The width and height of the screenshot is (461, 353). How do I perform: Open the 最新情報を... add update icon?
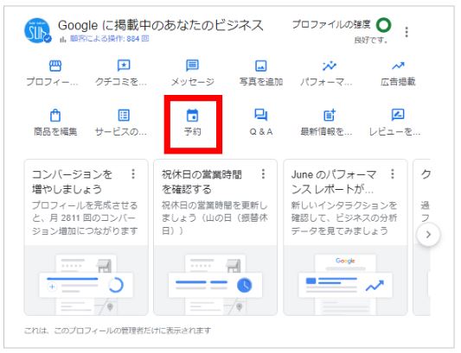pyautogui.click(x=330, y=115)
